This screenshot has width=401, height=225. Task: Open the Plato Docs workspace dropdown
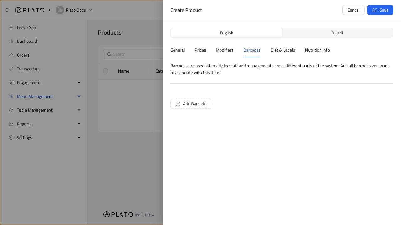click(x=91, y=10)
